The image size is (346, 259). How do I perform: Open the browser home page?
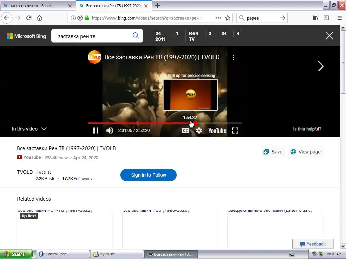click(40, 18)
